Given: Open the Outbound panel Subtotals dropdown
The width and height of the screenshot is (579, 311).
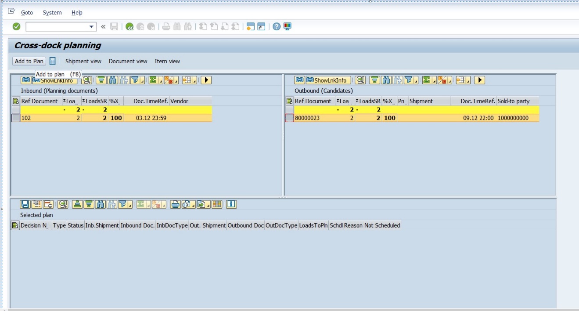Looking at the screenshot, I should [x=445, y=80].
